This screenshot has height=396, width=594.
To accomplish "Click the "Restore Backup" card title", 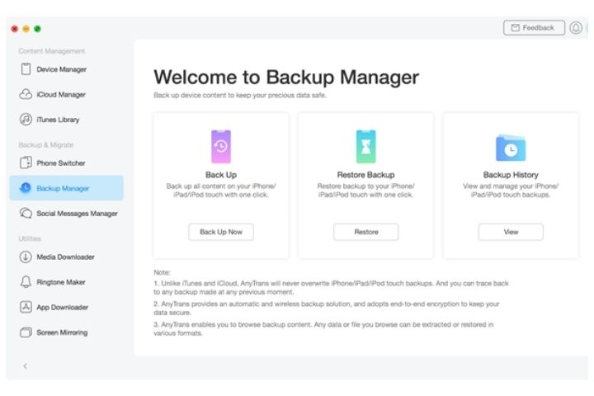I will tap(366, 175).
